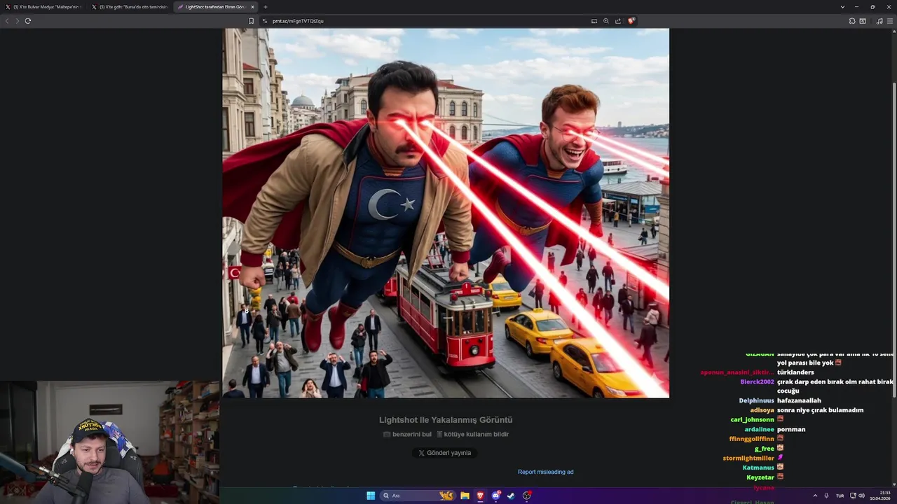The width and height of the screenshot is (897, 504).
Task: Open Brave Shields lion icon
Action: (x=631, y=21)
